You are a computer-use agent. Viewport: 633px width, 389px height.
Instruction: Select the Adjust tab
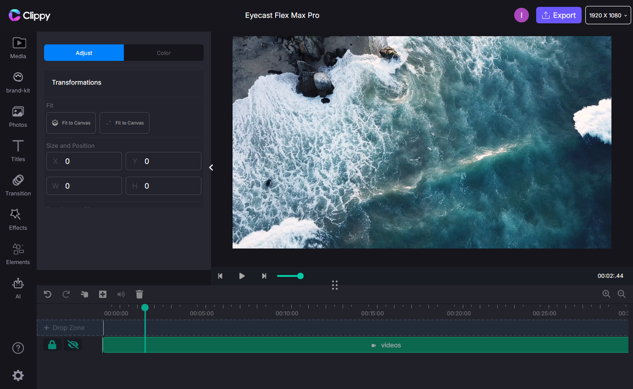tap(84, 53)
